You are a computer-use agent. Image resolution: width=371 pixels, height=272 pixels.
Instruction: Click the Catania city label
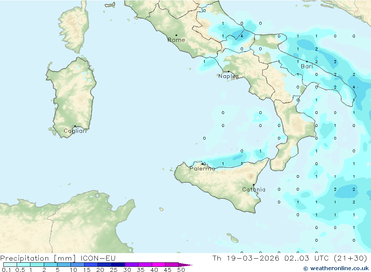point(254,189)
